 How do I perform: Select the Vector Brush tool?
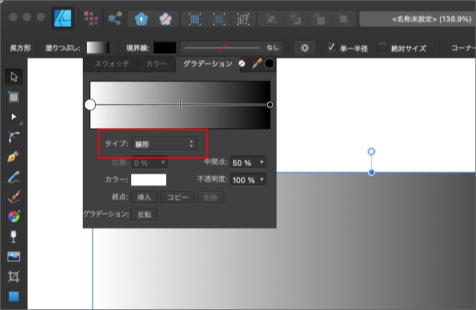click(x=14, y=197)
